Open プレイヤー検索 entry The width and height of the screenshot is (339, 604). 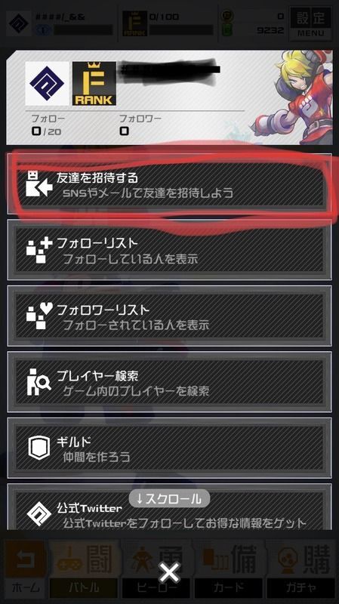(x=169, y=382)
